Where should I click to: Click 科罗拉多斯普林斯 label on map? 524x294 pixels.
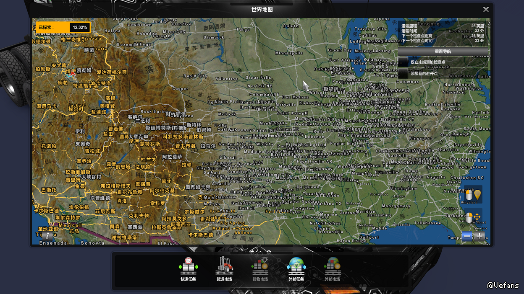click(x=183, y=137)
